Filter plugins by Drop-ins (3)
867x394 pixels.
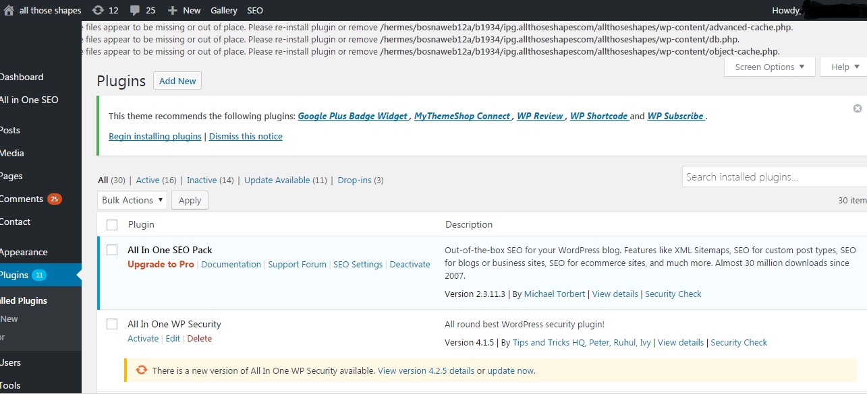click(360, 180)
